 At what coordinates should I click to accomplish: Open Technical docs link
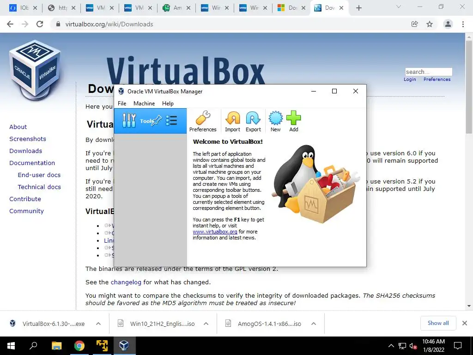pos(39,187)
